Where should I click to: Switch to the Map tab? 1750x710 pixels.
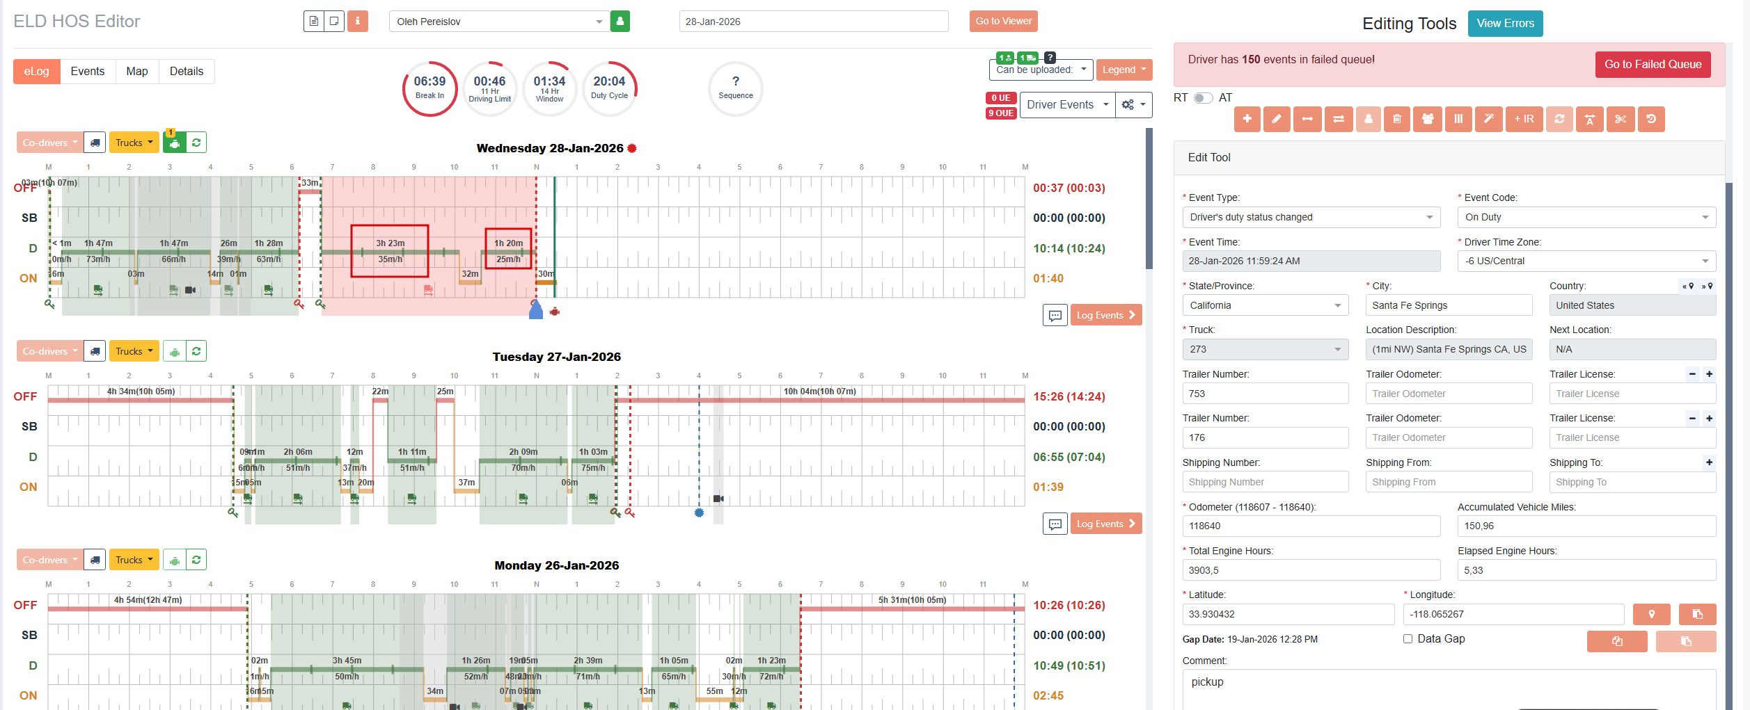click(137, 72)
